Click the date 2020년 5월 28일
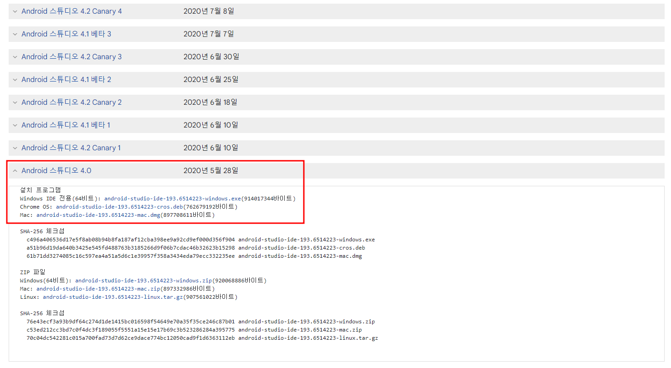 (211, 171)
